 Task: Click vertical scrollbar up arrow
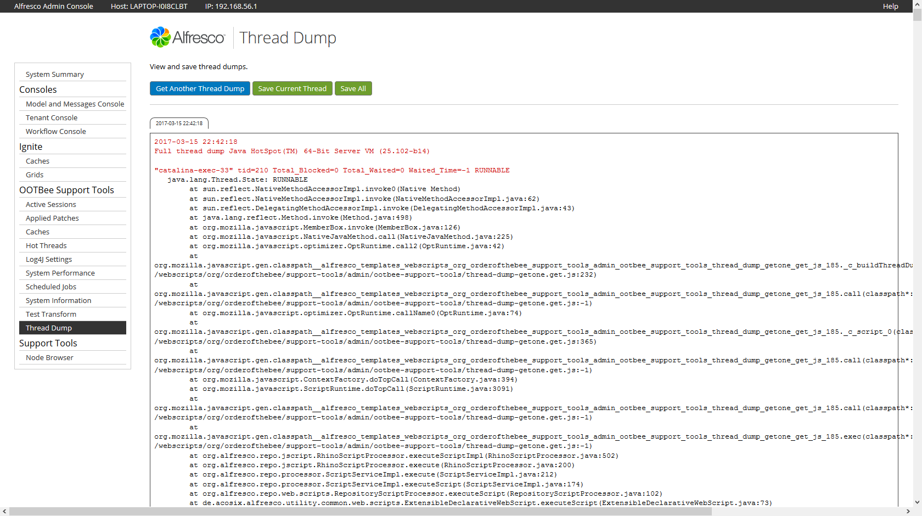917,4
